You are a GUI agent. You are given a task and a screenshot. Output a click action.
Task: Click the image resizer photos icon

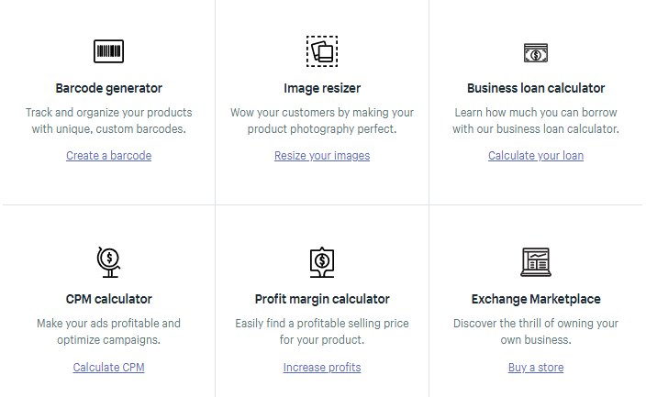(x=322, y=51)
